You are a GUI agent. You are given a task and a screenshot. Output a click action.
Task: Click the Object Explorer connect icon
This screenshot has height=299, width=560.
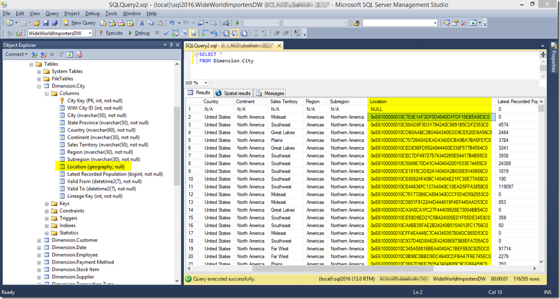pos(34,54)
